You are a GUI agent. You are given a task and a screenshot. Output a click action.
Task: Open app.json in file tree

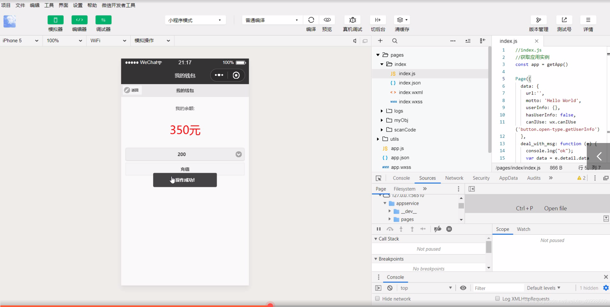tap(400, 158)
